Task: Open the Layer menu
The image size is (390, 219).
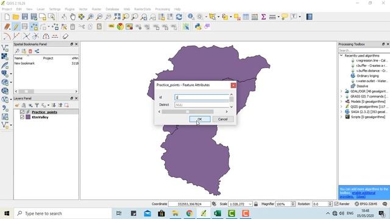Action: click(x=41, y=9)
